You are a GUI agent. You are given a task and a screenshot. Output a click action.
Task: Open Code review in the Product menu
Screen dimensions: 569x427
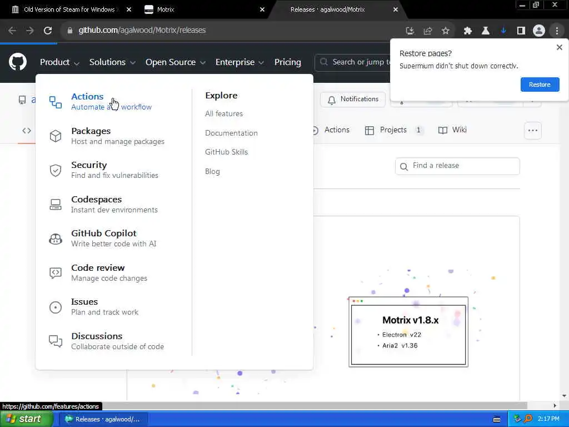coord(109,272)
